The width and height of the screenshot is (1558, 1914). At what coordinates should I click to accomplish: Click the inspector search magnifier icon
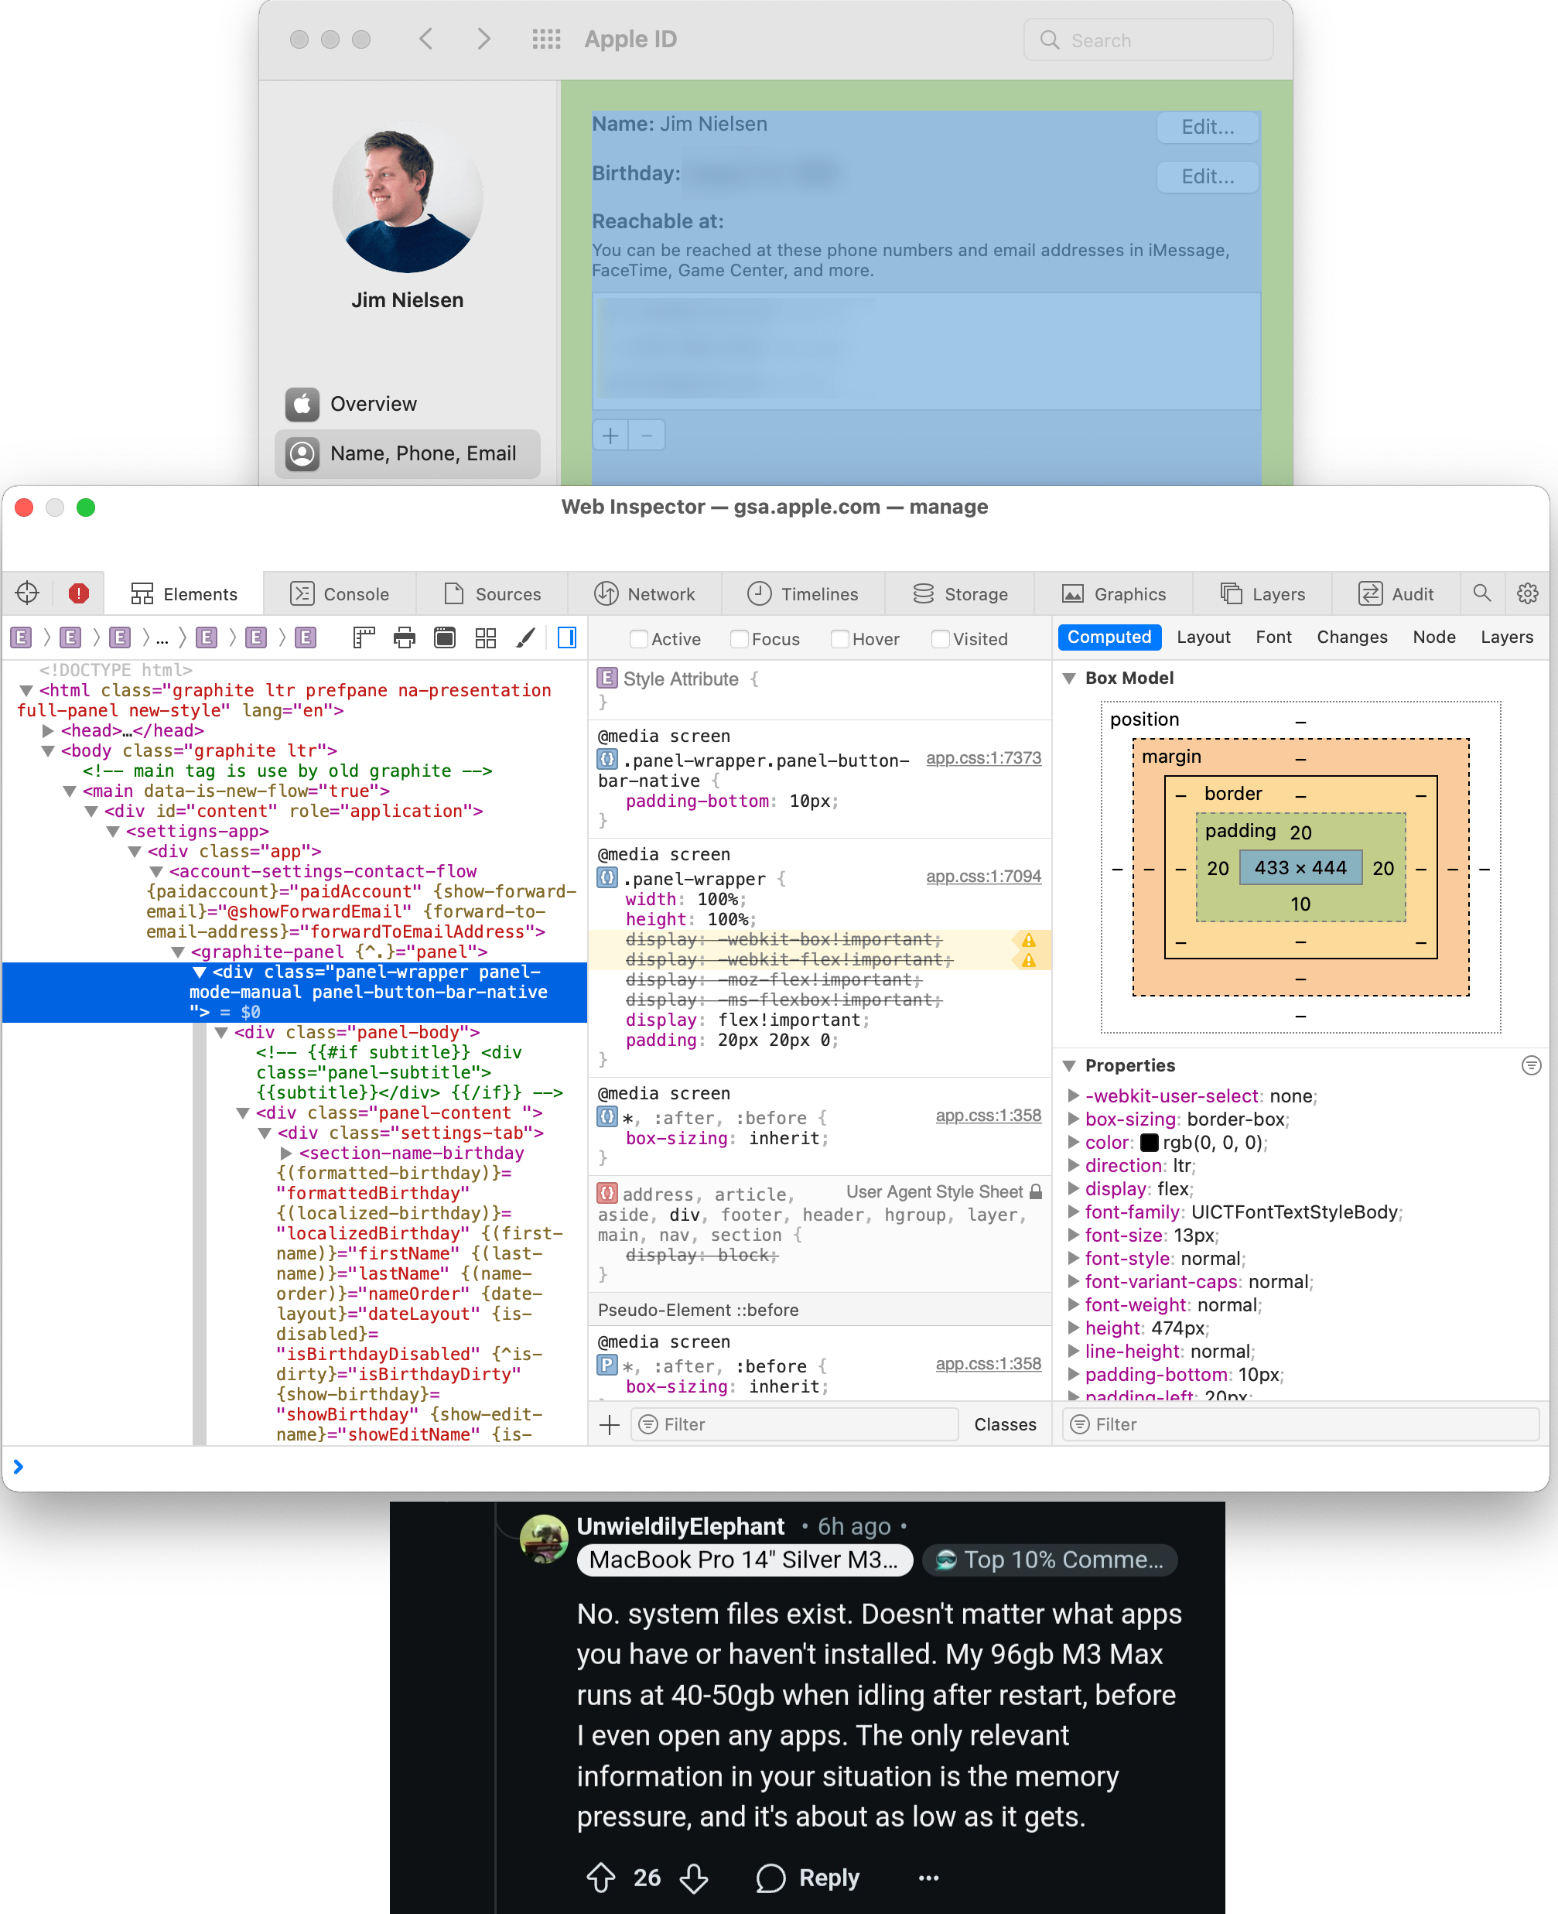[x=1481, y=593]
